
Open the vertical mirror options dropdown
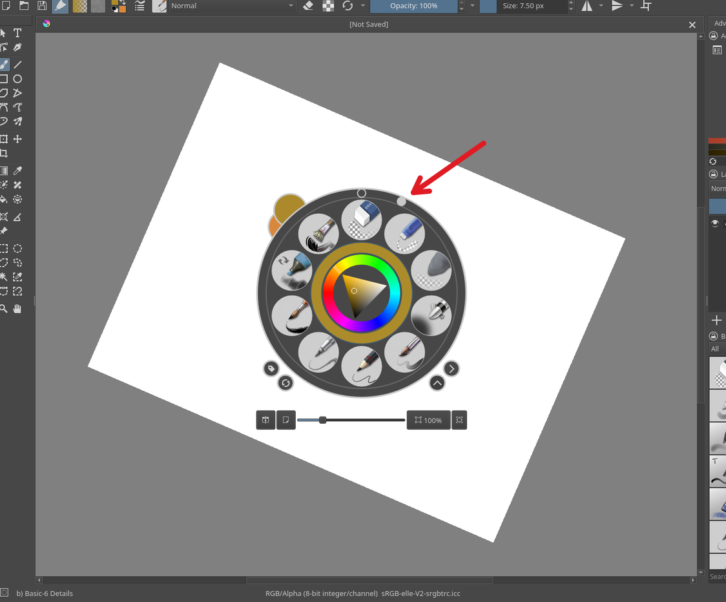632,6
